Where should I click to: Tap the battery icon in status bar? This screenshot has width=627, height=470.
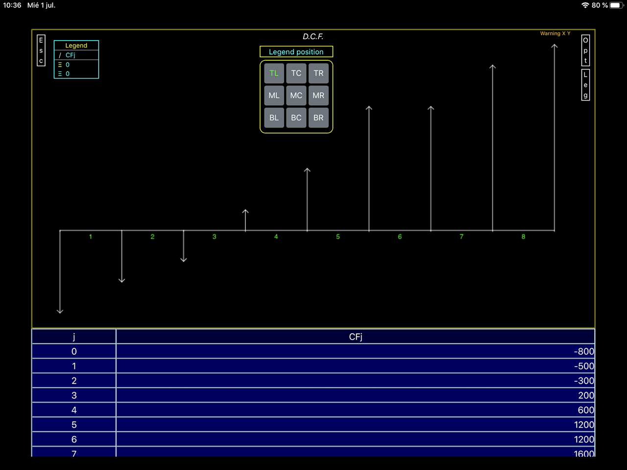coord(616,5)
